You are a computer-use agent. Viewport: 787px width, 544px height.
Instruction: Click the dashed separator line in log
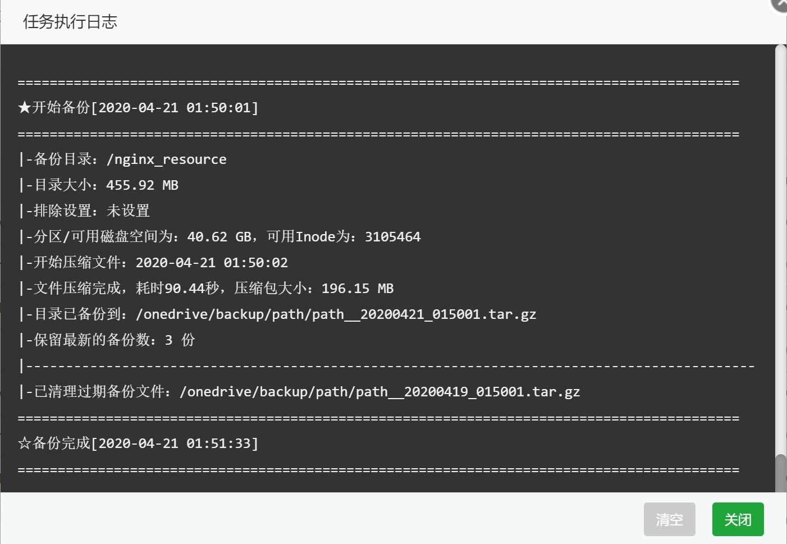(387, 366)
